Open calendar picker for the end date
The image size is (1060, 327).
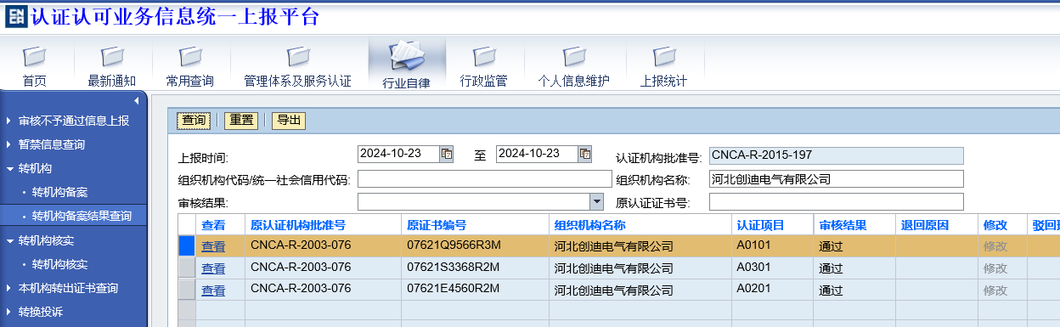(584, 154)
